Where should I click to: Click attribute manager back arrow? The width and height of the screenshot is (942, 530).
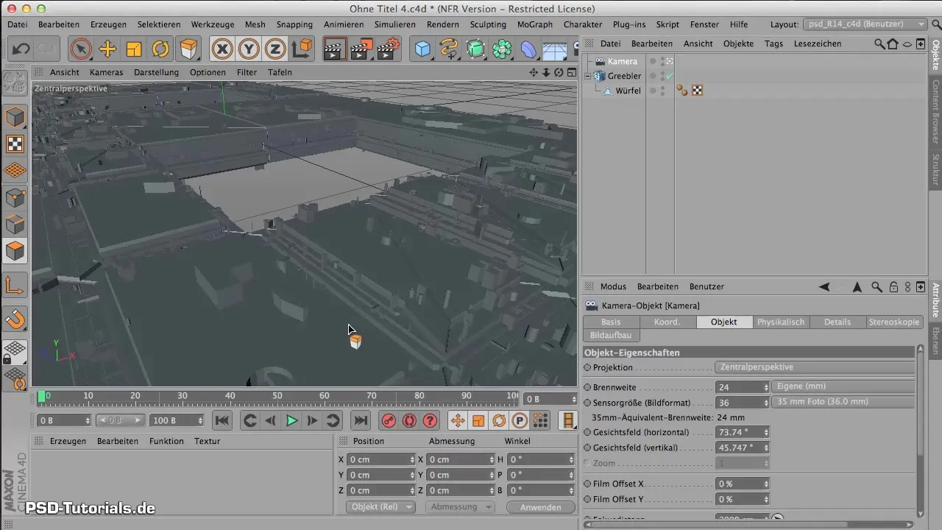(x=824, y=286)
